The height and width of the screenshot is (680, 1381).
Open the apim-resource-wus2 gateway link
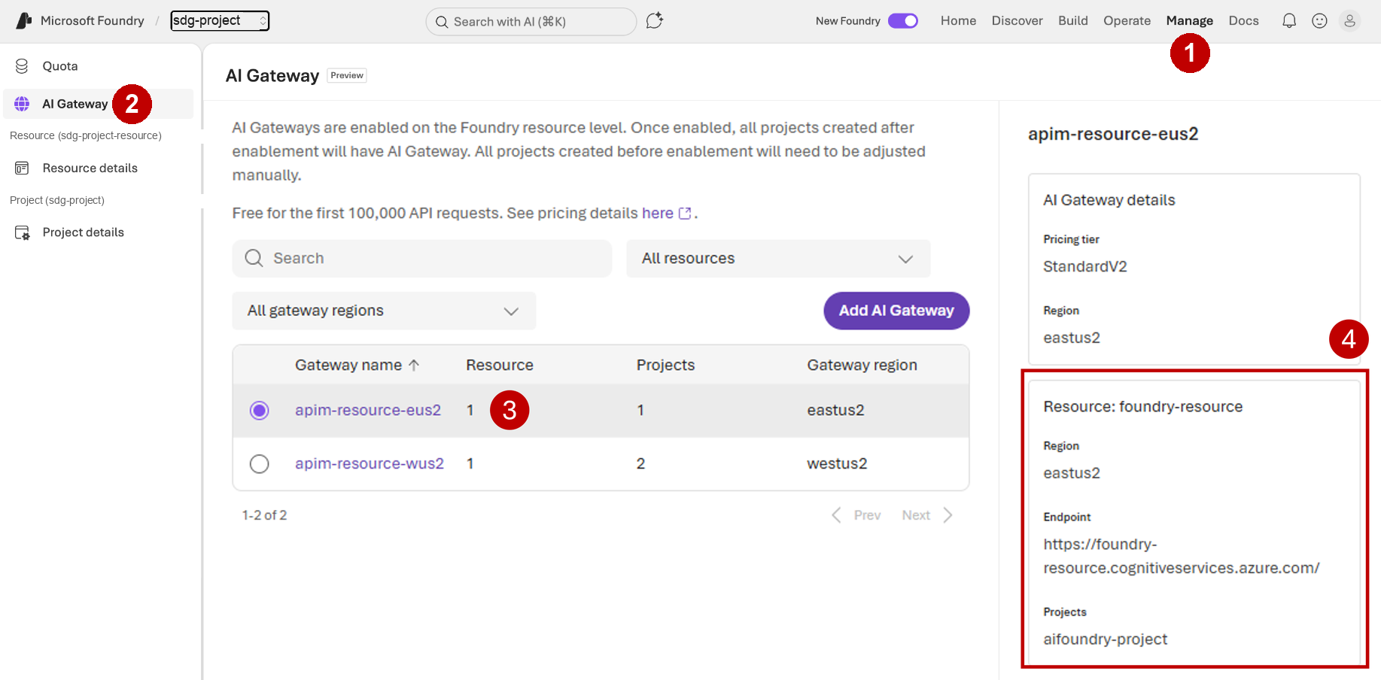[370, 464]
